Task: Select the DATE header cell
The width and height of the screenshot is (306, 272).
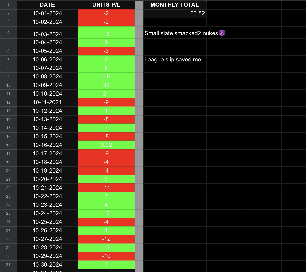Action: [47, 5]
